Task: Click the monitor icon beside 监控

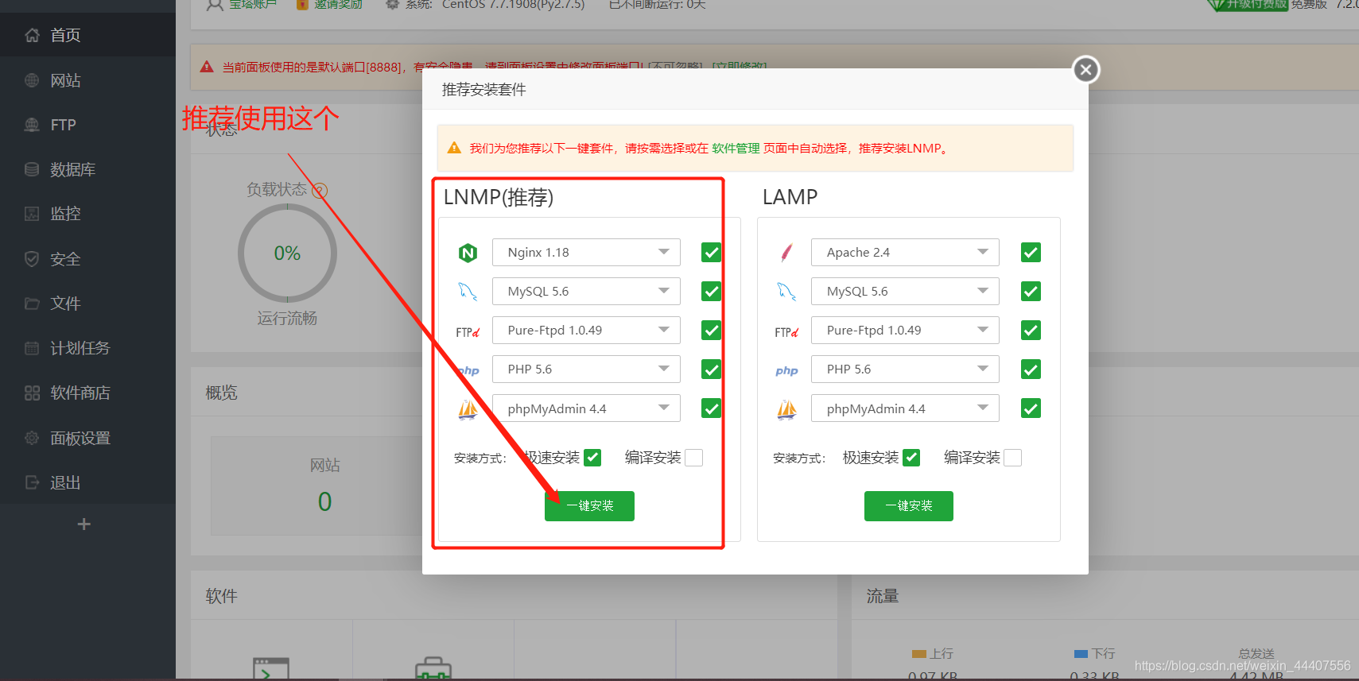Action: pos(32,214)
